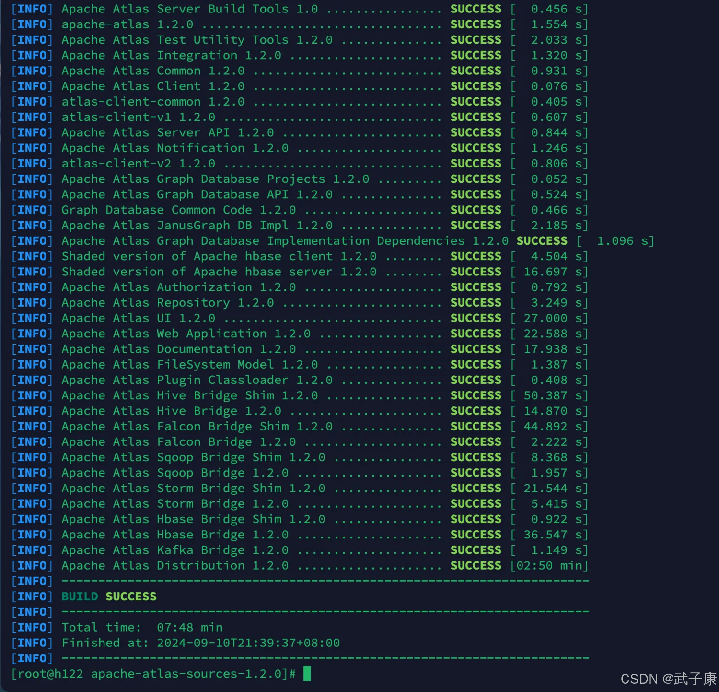Click 'Apache Atlas Sqoop Bridge Shim 1.2.0' text
Image resolution: width=719 pixels, height=692 pixels.
point(194,458)
